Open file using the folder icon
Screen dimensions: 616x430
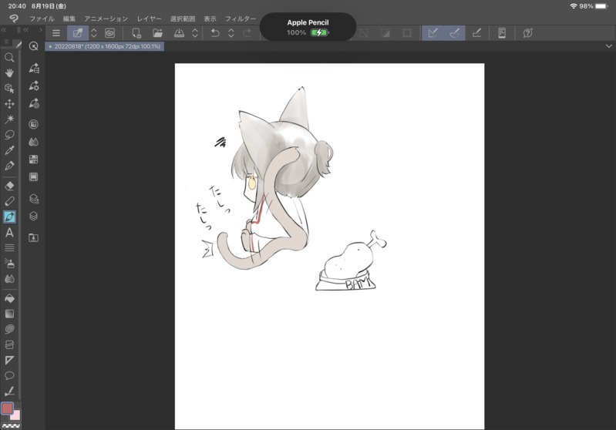pyautogui.click(x=157, y=33)
